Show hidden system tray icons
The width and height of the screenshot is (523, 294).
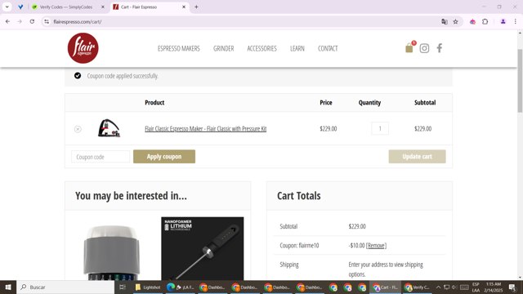(x=438, y=287)
